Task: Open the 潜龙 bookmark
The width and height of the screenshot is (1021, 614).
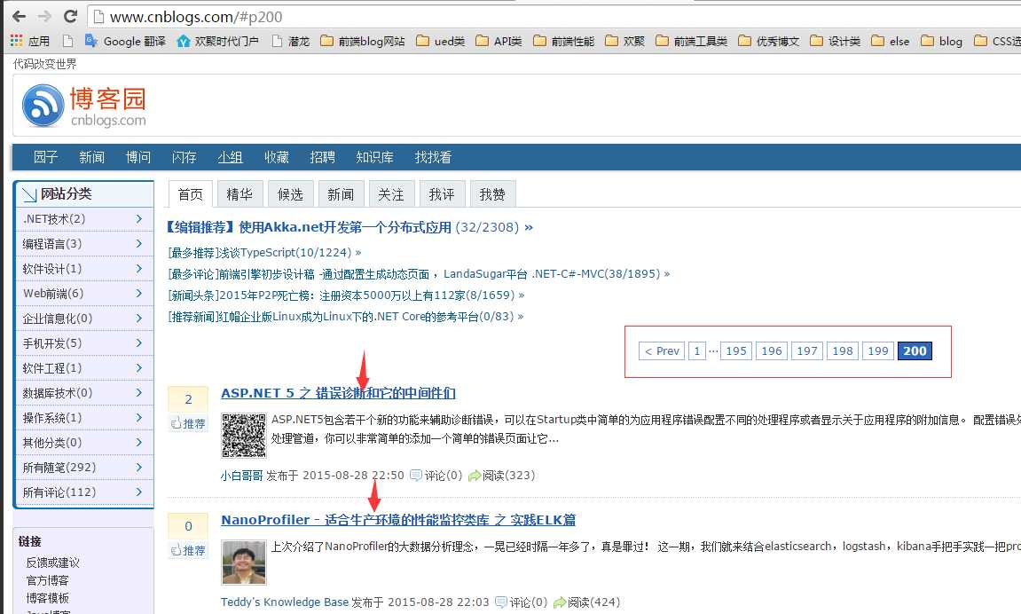Action: pos(290,41)
